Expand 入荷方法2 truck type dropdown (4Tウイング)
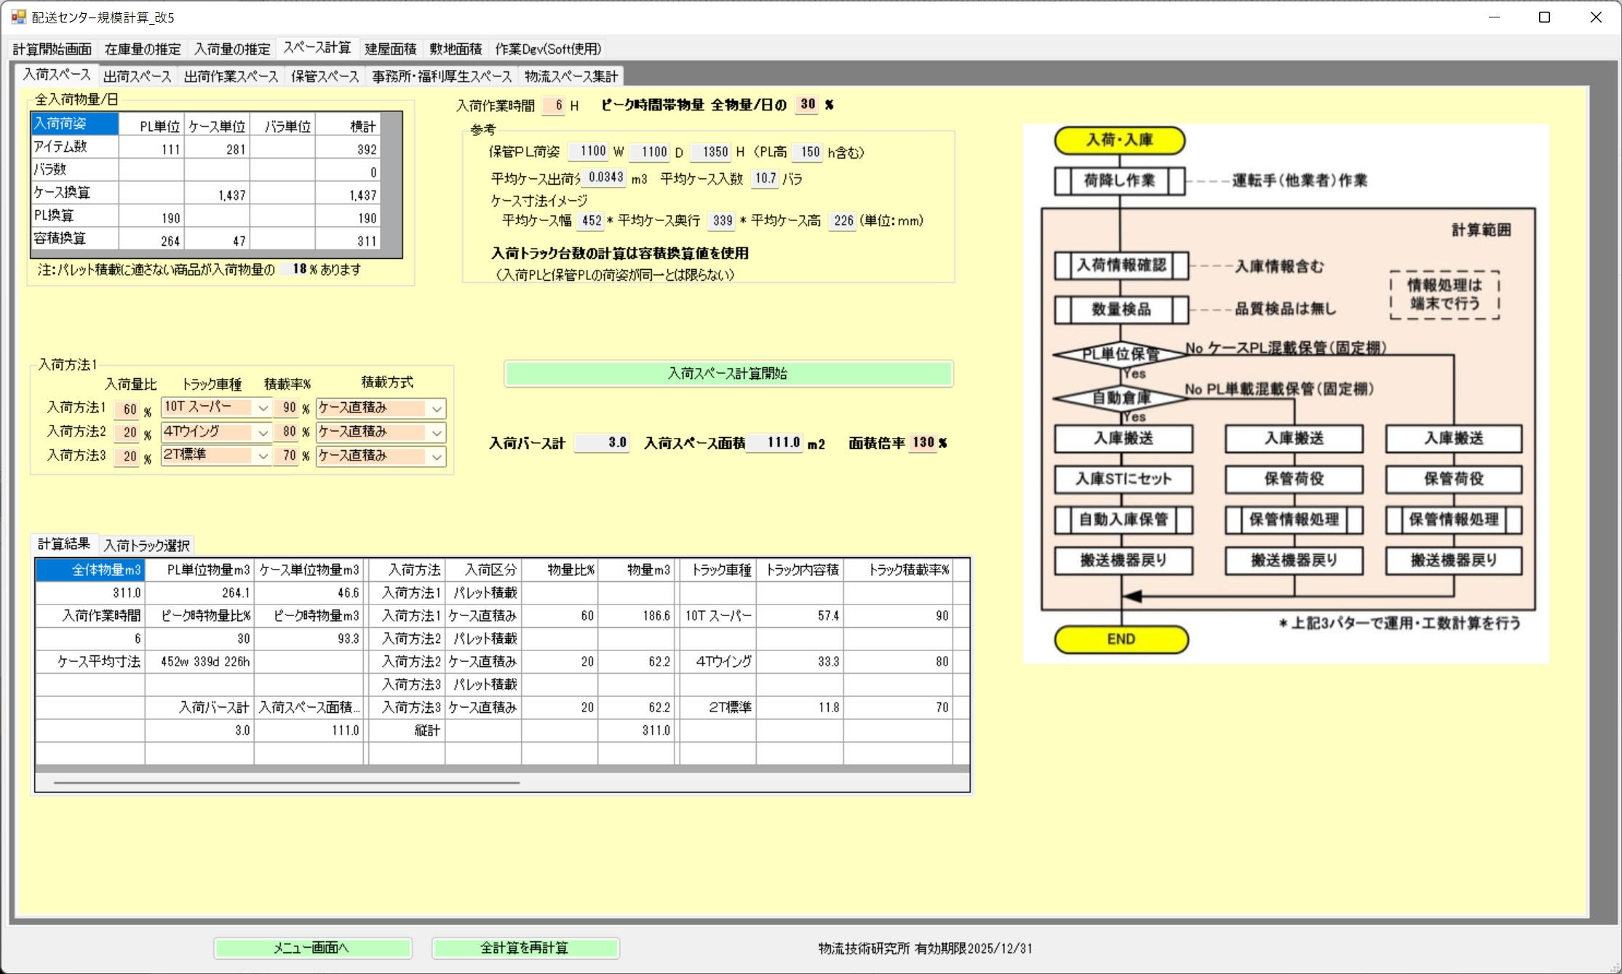The width and height of the screenshot is (1622, 974). 263,433
